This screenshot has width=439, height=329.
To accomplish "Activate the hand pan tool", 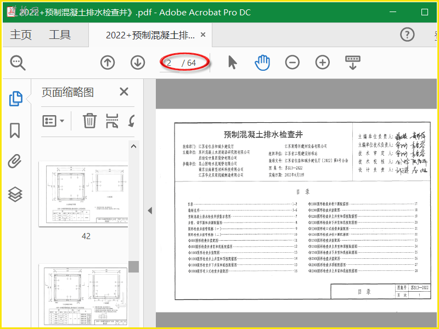I will [x=262, y=63].
